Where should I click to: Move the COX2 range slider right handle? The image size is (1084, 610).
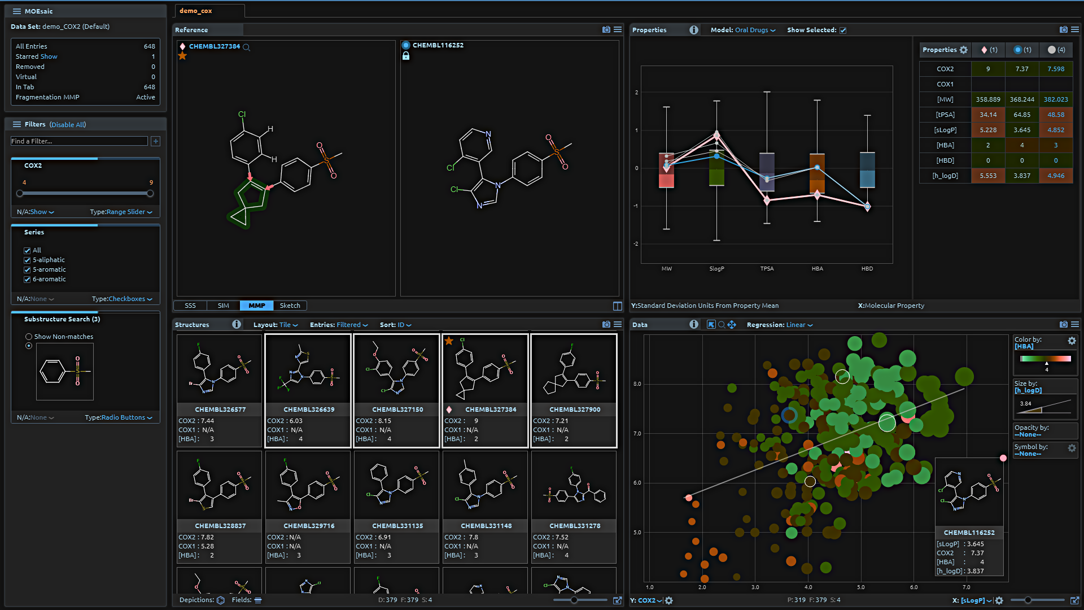(150, 194)
